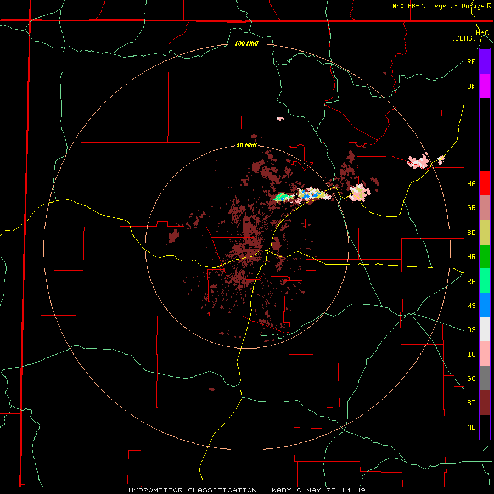Click the UK legend label
Image resolution: width=494 pixels, height=494 pixels.
[471, 86]
